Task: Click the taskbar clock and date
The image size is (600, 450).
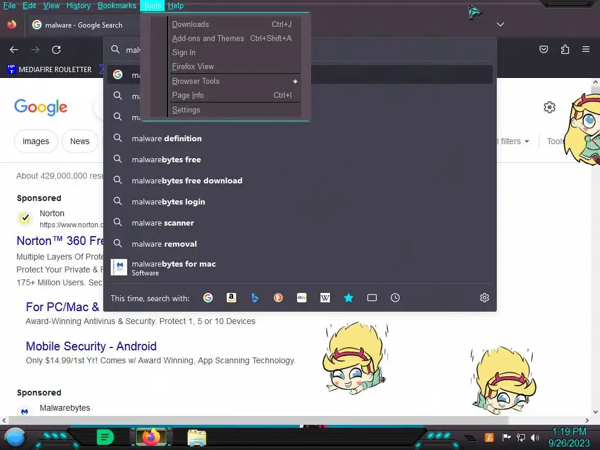Action: [569, 437]
